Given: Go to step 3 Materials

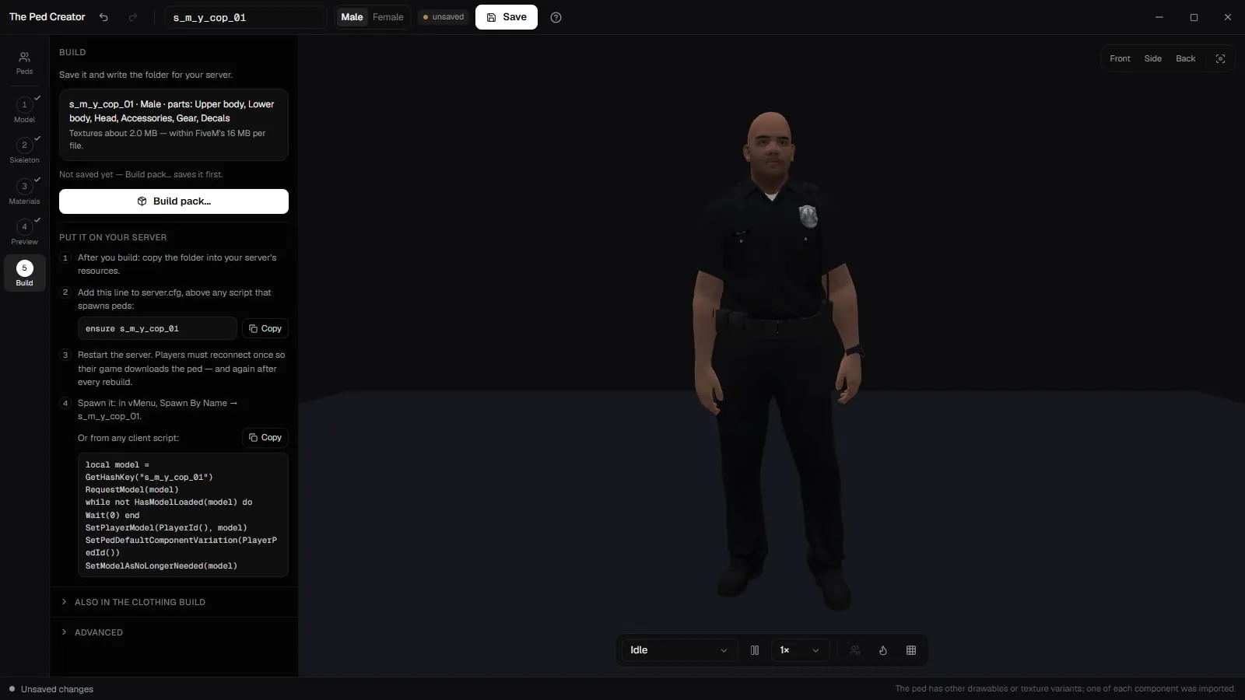Looking at the screenshot, I should coord(24,192).
